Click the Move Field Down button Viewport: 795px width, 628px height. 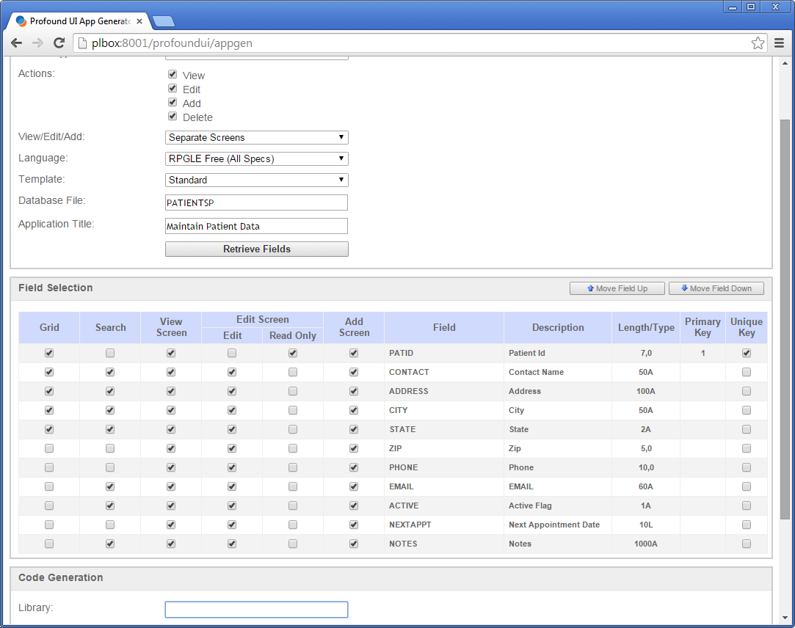(716, 288)
